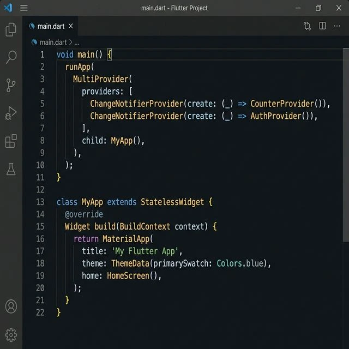
Task: Open the editor More Actions ellipsis
Action: point(337,26)
